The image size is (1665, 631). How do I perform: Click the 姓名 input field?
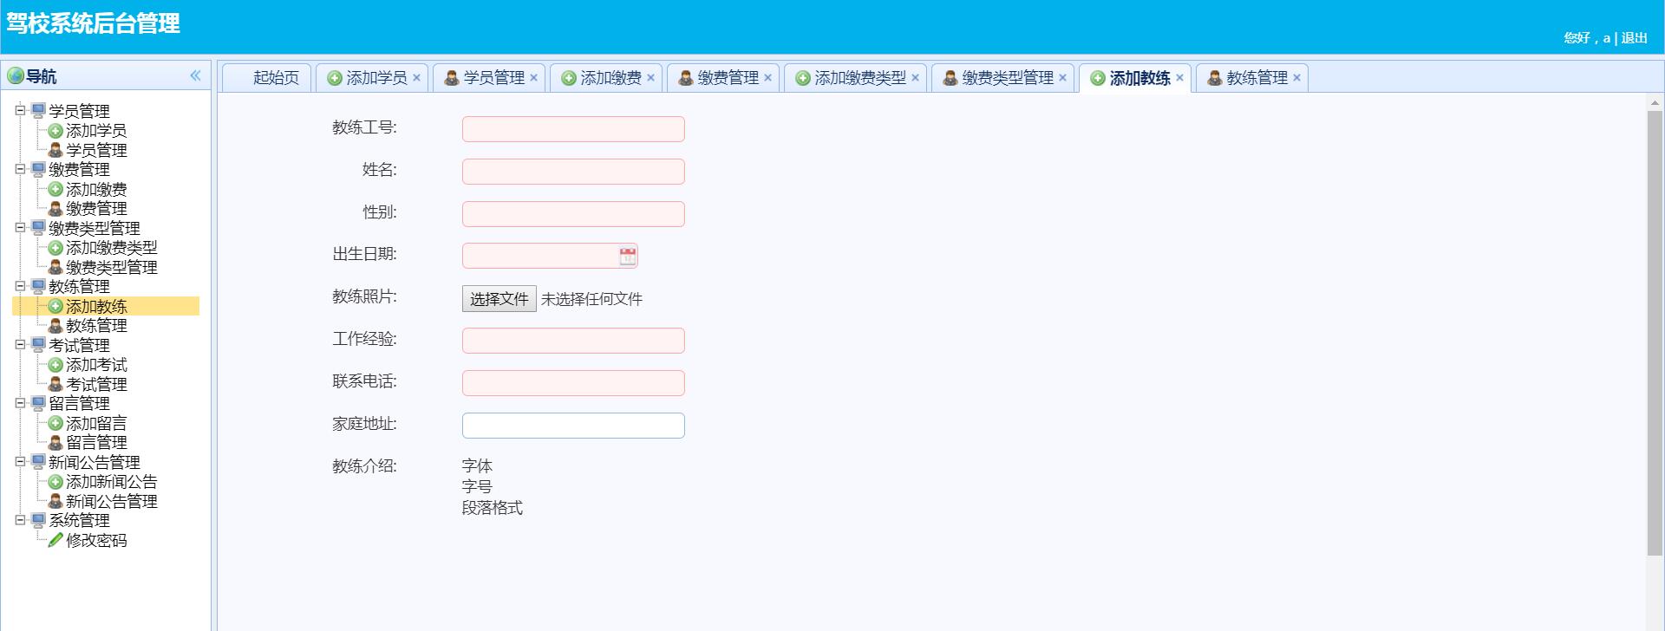click(x=573, y=172)
